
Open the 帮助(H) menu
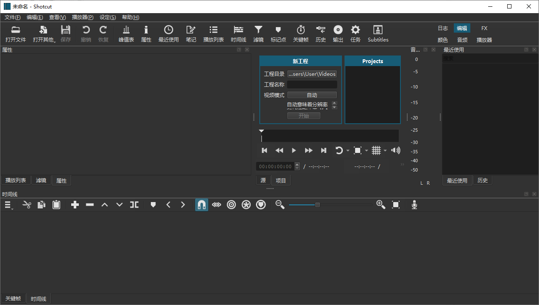click(x=130, y=17)
